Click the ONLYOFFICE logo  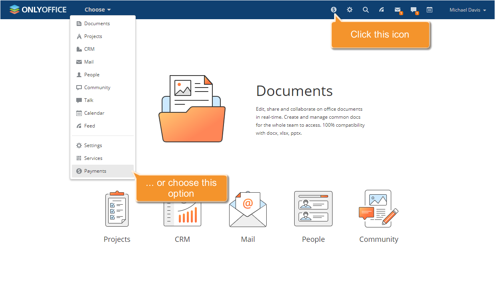click(x=38, y=10)
